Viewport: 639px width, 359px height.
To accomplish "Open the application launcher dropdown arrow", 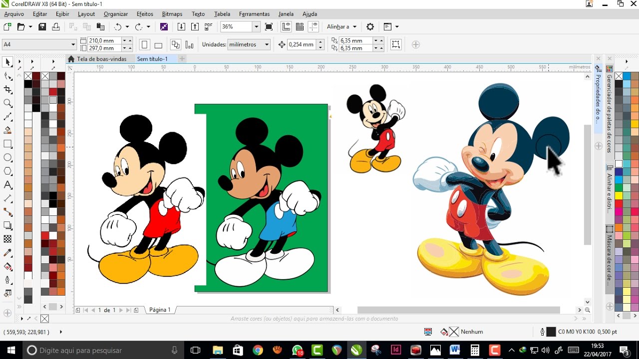I will (397, 26).
